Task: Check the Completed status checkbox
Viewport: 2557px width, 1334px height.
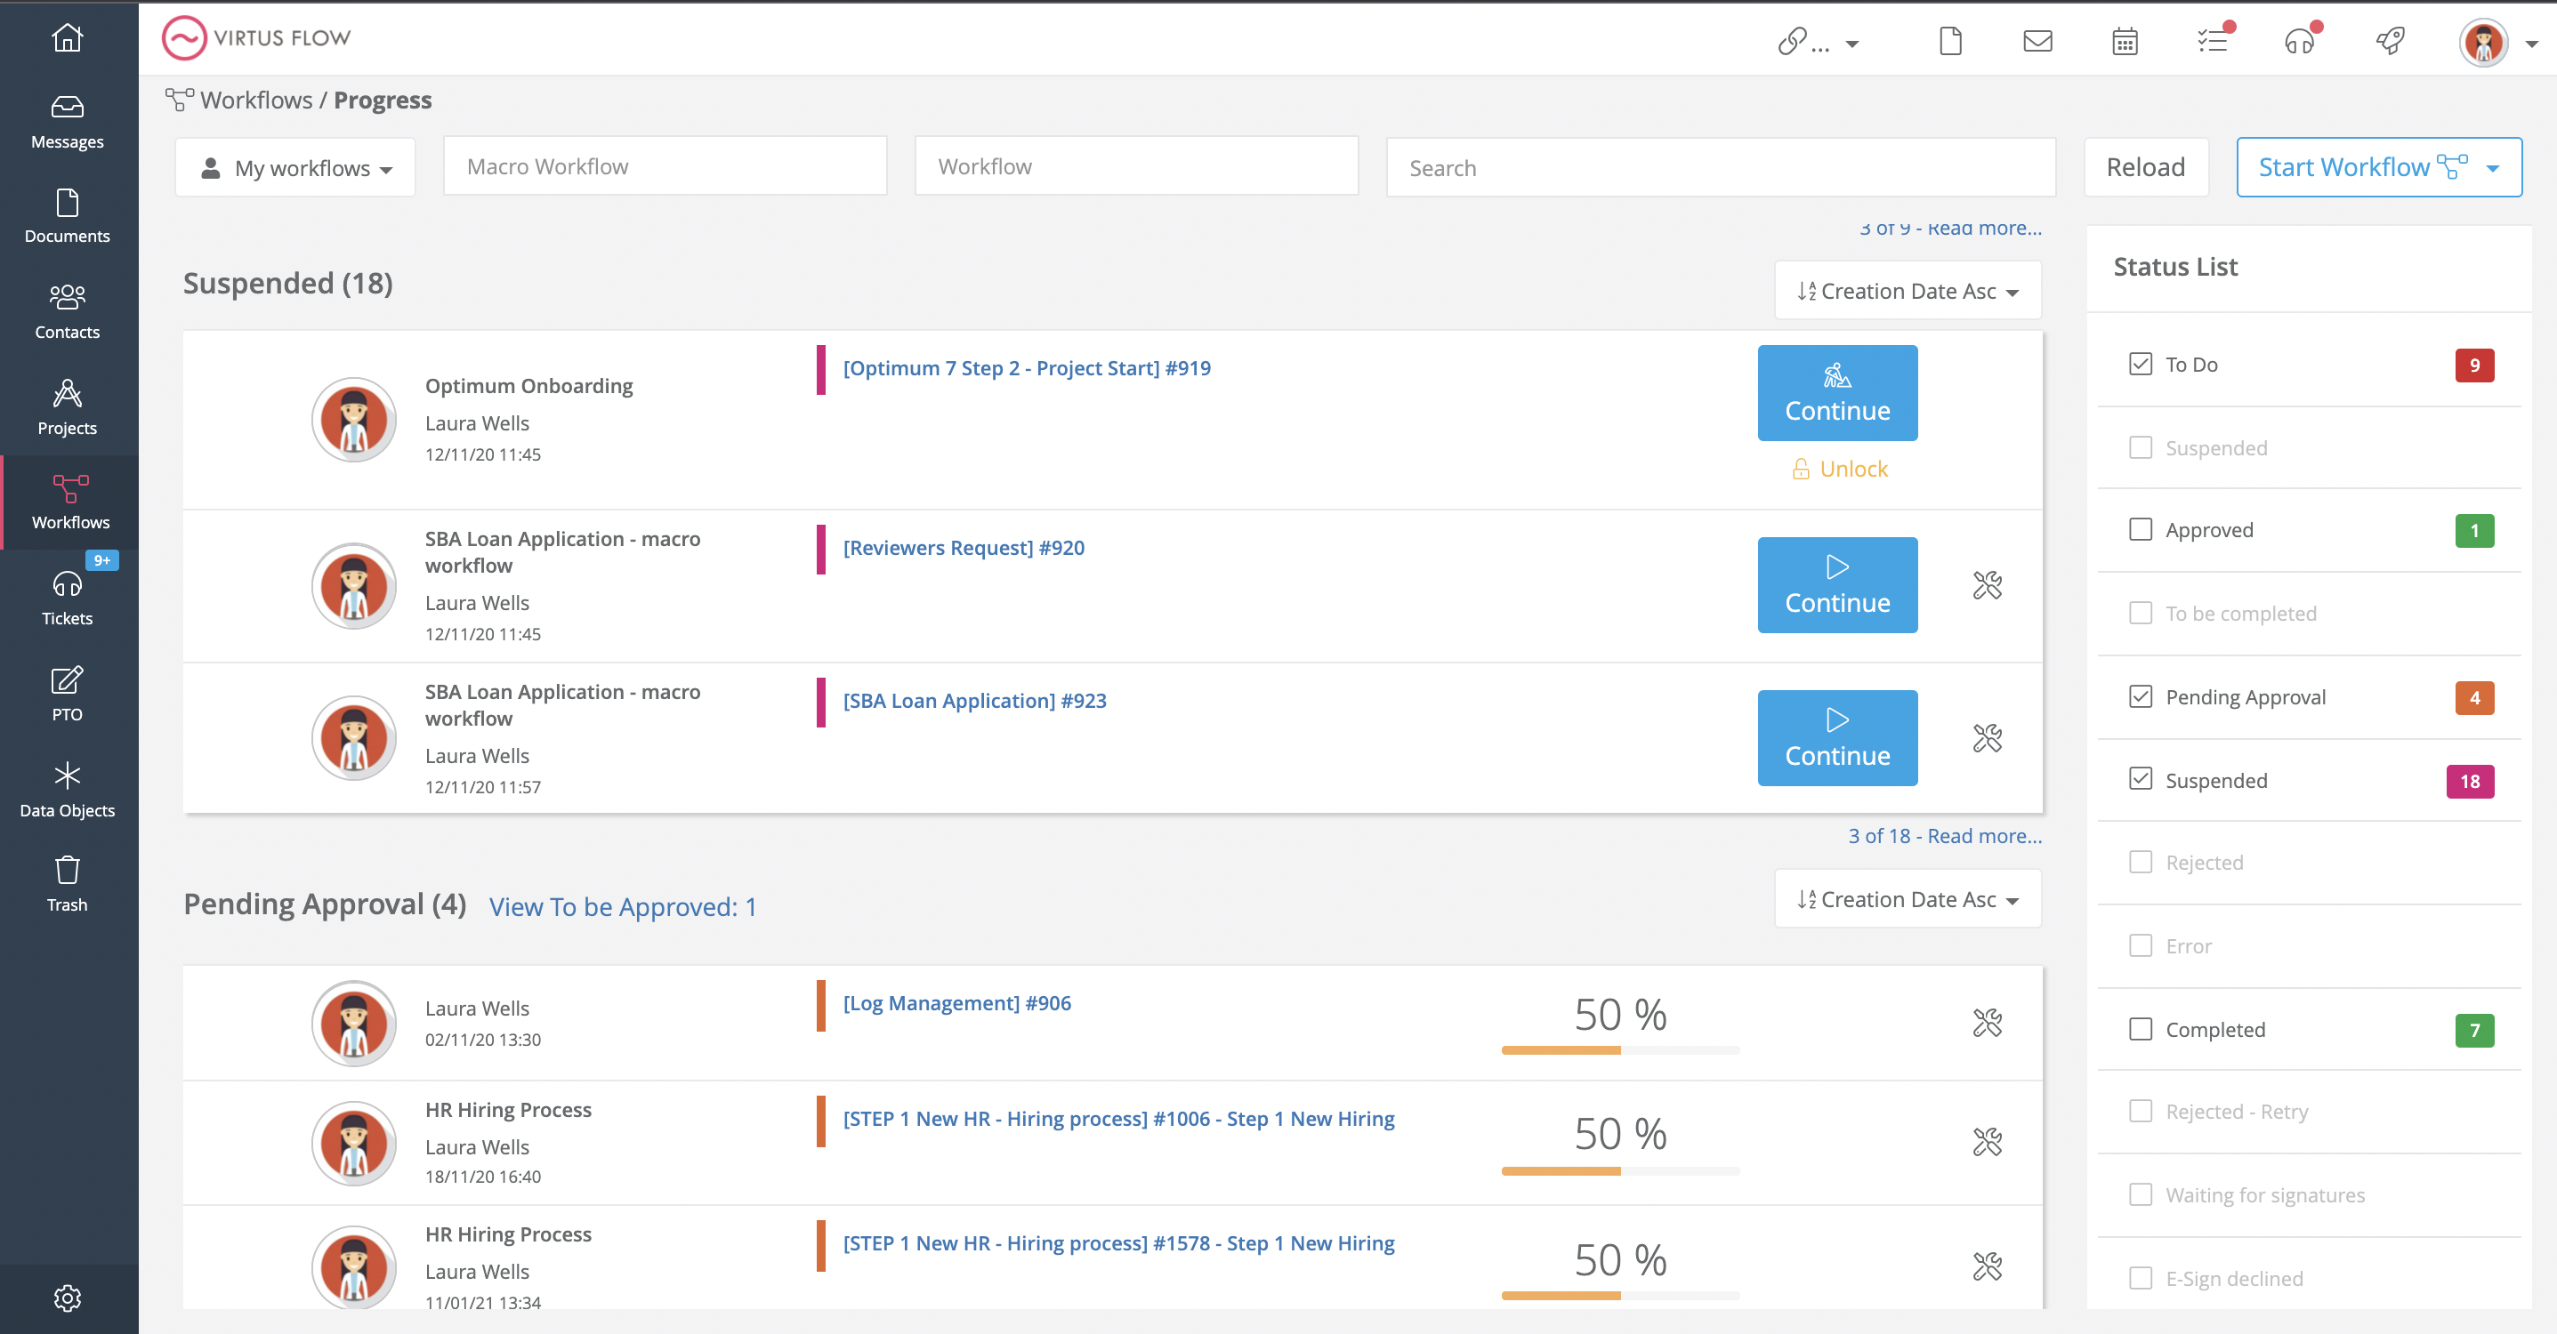Action: point(2140,1029)
